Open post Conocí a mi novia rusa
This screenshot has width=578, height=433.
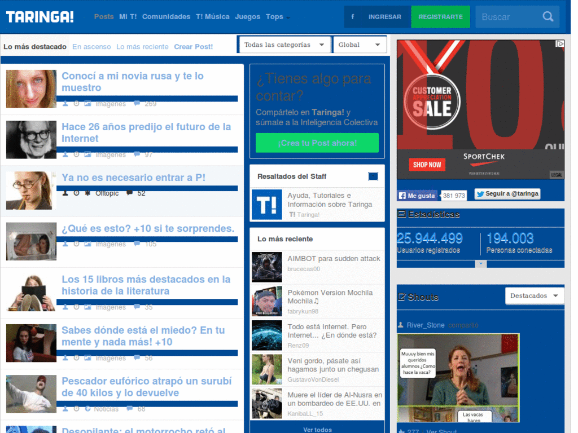(x=133, y=82)
